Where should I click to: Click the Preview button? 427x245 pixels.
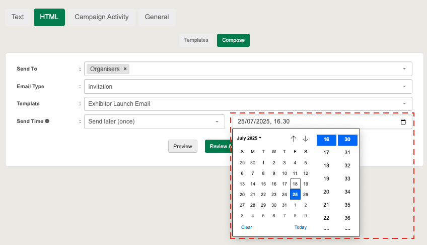(x=183, y=146)
